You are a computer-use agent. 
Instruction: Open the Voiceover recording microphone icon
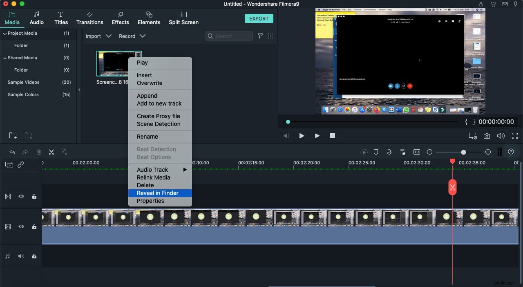click(389, 152)
